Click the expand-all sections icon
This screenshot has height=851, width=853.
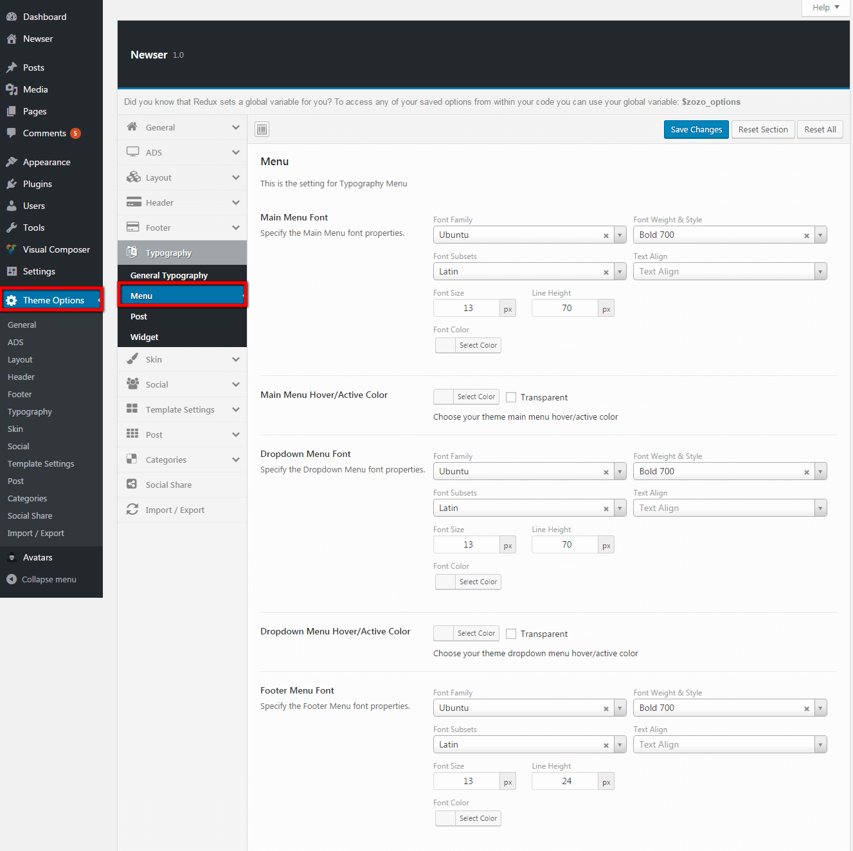point(262,129)
